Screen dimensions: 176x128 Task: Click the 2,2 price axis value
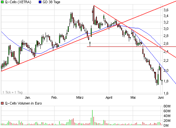(x=166, y=60)
